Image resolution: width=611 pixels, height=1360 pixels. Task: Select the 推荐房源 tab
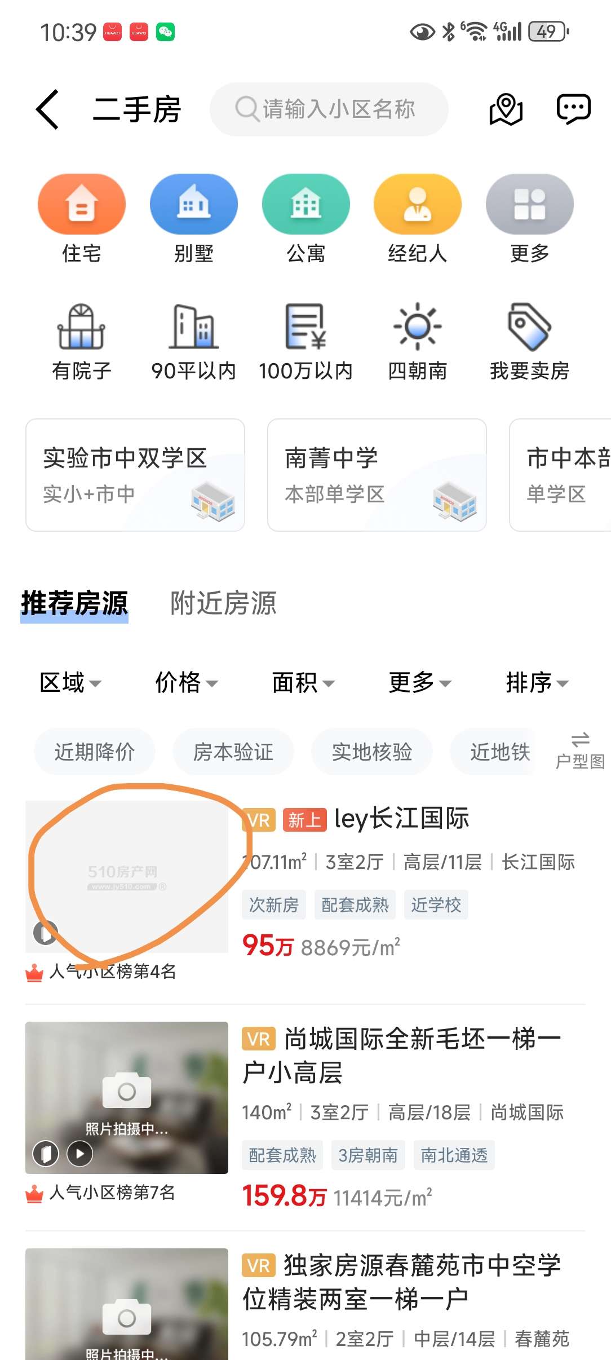click(x=74, y=603)
